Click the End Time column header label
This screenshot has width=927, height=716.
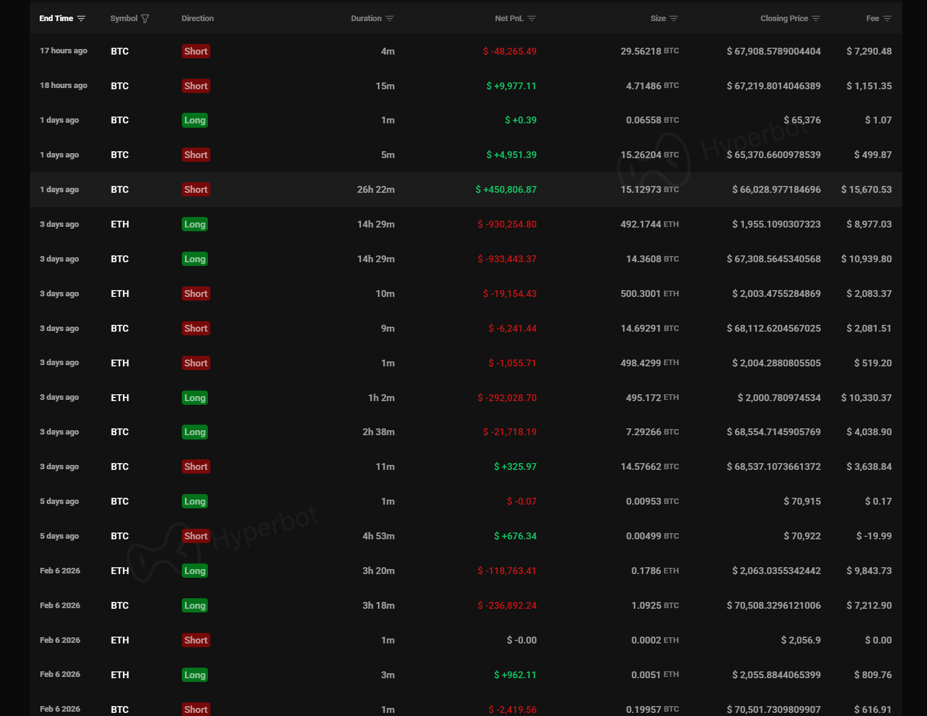(x=56, y=19)
